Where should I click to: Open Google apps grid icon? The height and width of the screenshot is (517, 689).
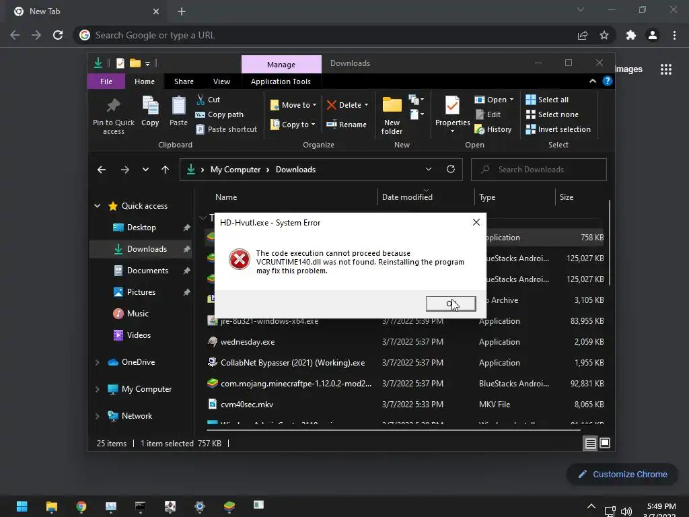[x=665, y=69]
